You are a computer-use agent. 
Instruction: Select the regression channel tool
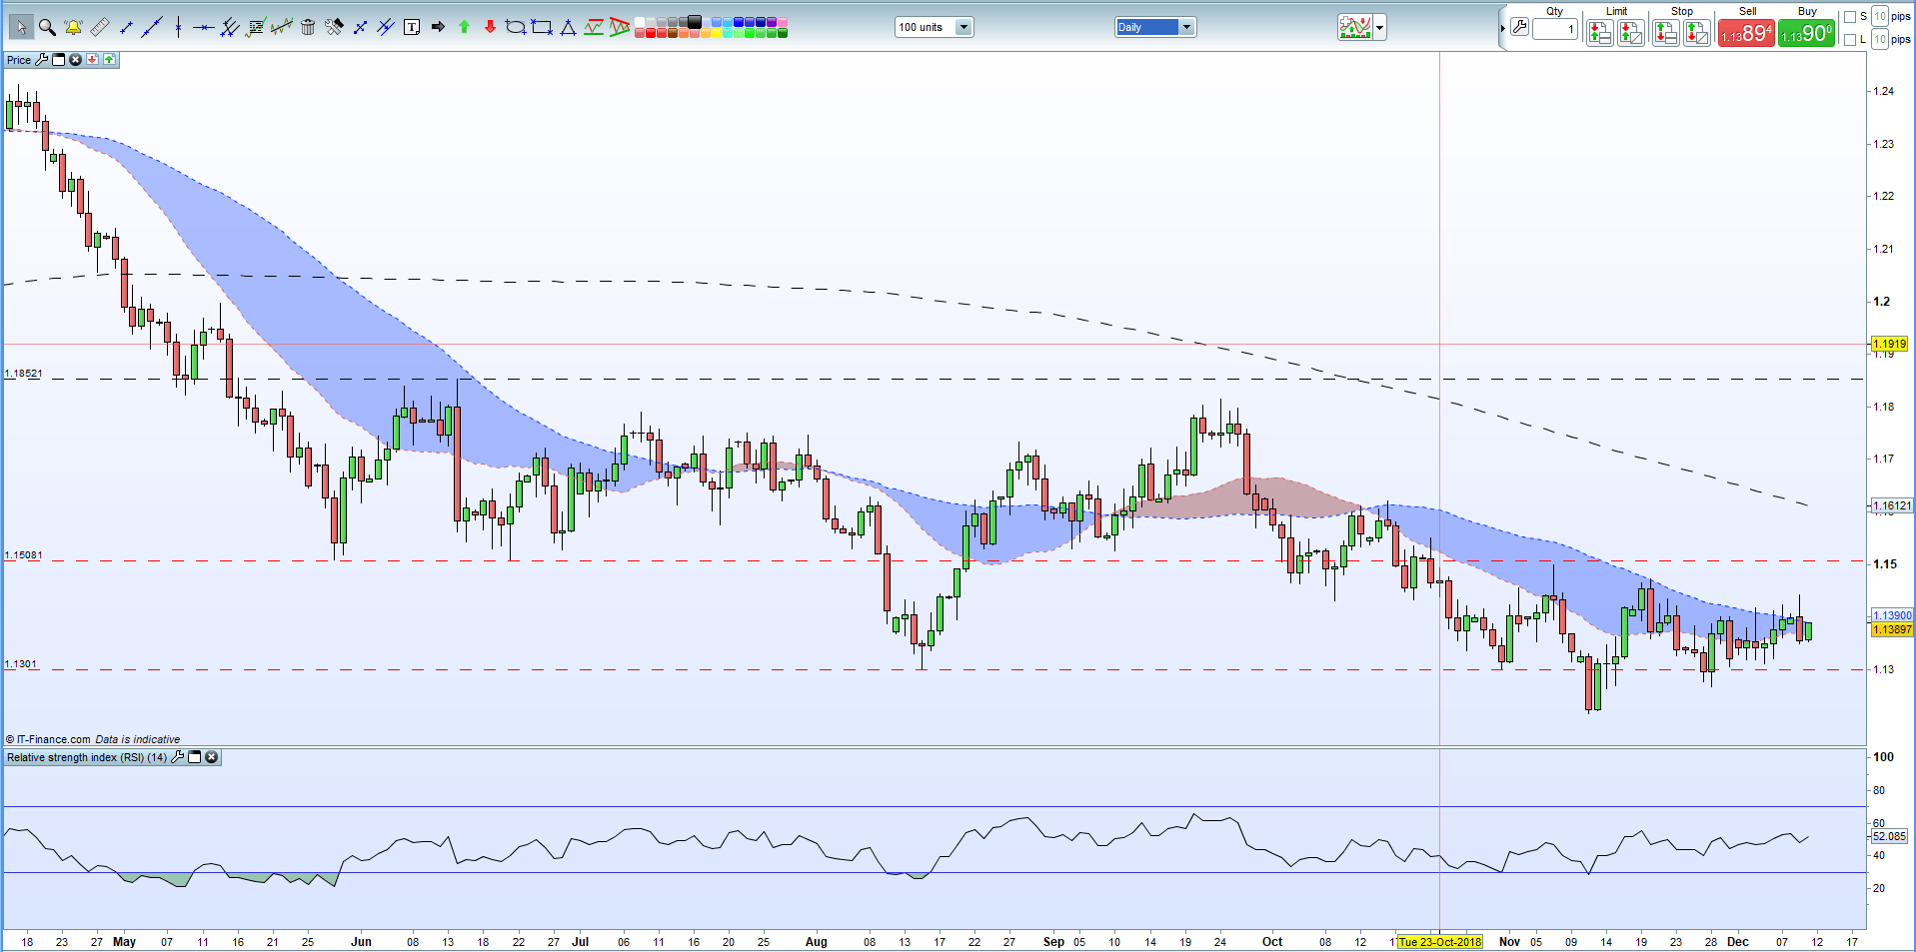(282, 27)
